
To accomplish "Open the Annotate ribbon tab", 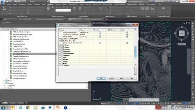I will tap(22, 4).
